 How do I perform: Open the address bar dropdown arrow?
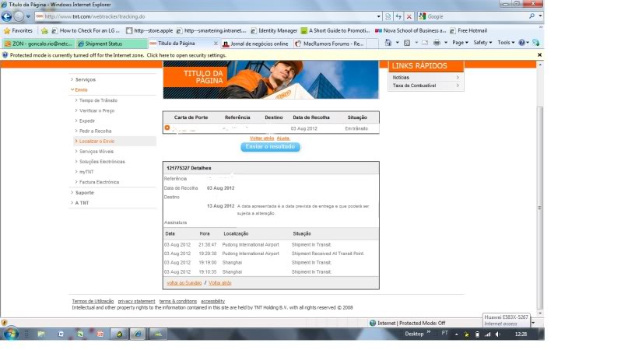point(379,16)
